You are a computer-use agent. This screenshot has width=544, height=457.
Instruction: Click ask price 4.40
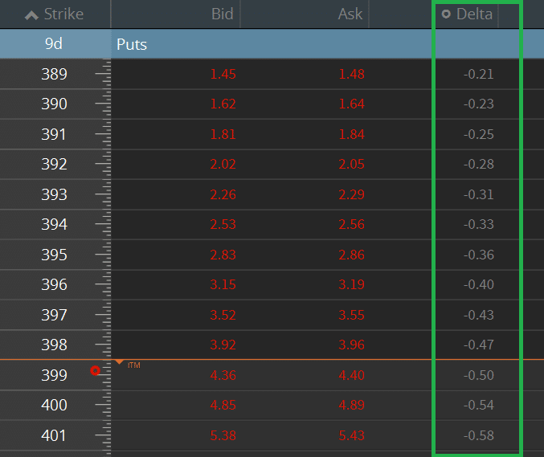click(x=351, y=375)
